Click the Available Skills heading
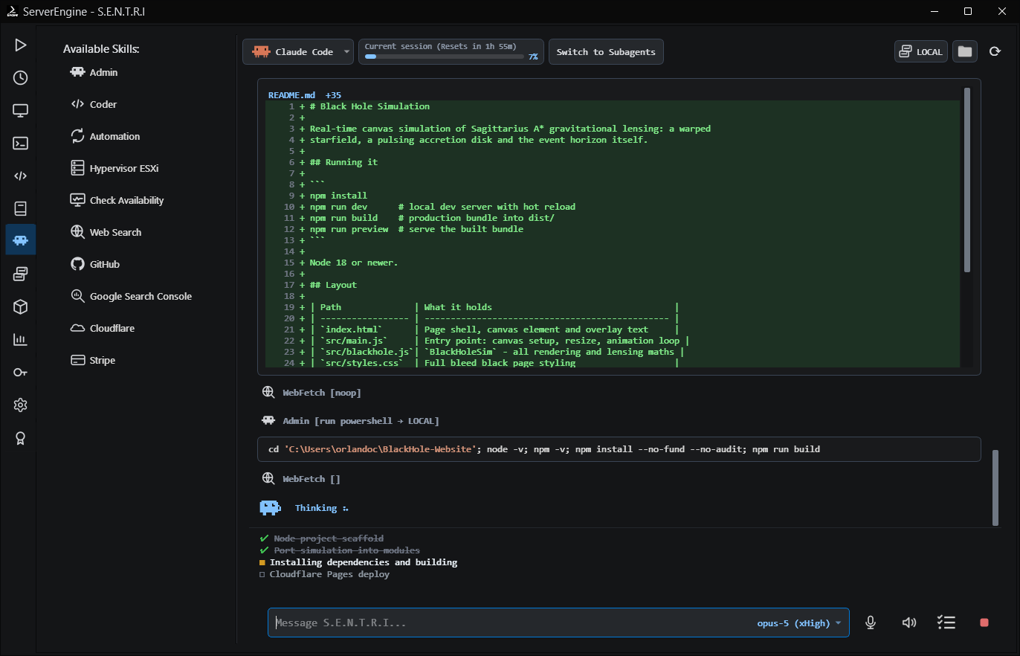 point(101,49)
